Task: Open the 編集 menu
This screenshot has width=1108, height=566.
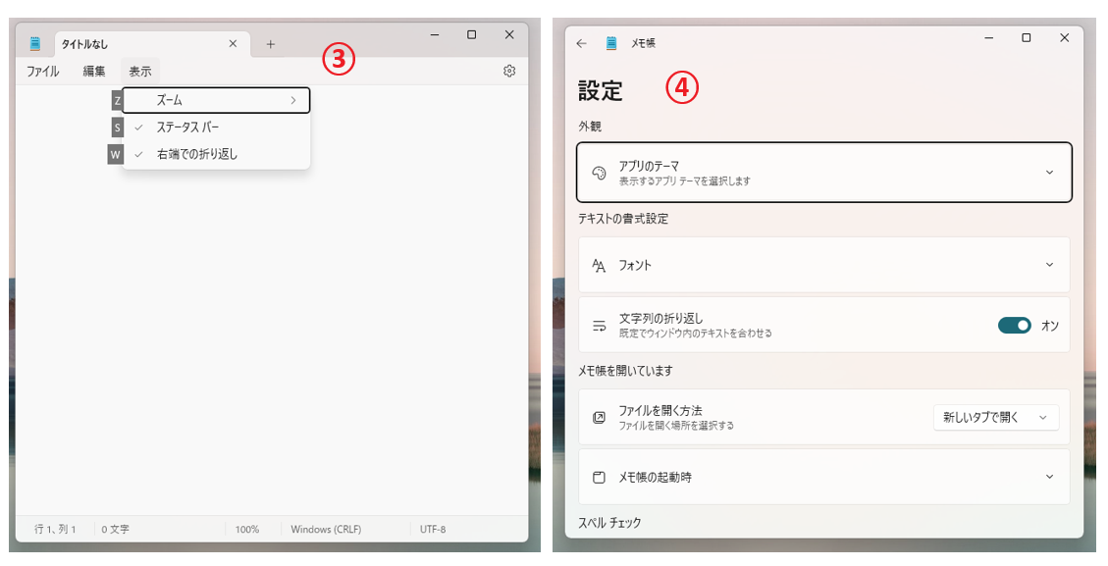Action: point(94,72)
